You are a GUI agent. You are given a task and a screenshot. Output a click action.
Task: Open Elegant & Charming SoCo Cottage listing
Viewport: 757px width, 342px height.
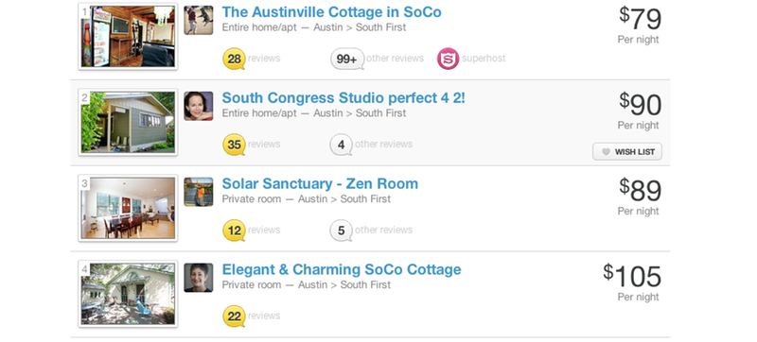pyautogui.click(x=342, y=269)
